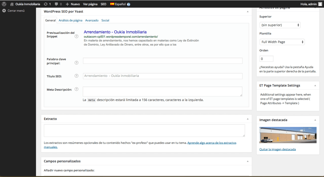Open the Superior parent page dropdown
This screenshot has height=177, width=324.
(x=280, y=25)
